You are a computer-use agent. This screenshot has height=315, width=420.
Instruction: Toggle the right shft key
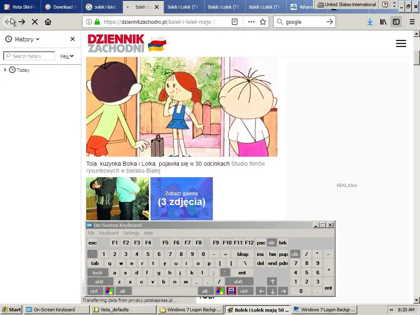click(238, 281)
